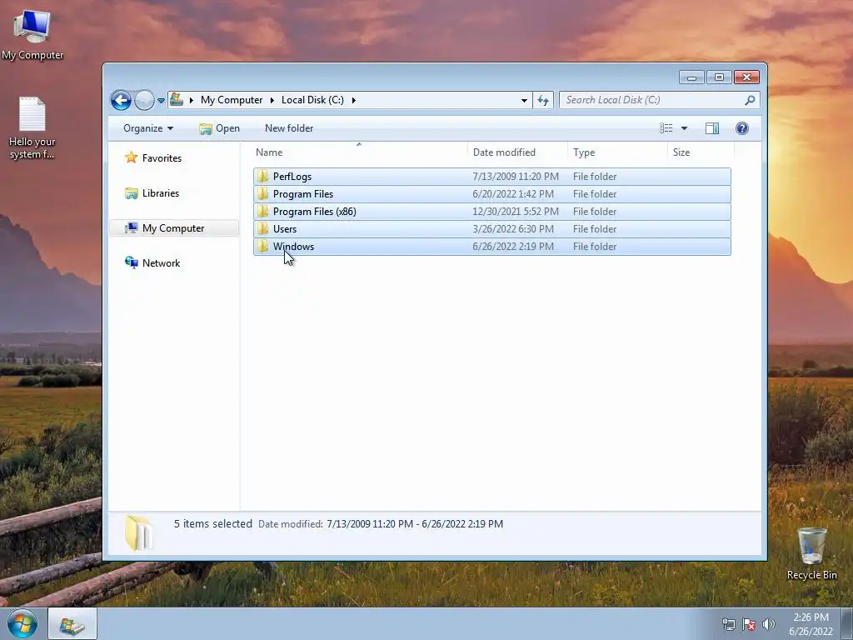The height and width of the screenshot is (640, 853).
Task: Click the Network globe icon in sidebar
Action: click(131, 262)
